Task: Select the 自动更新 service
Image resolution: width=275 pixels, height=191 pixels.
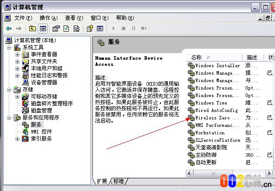Action: click(206, 162)
